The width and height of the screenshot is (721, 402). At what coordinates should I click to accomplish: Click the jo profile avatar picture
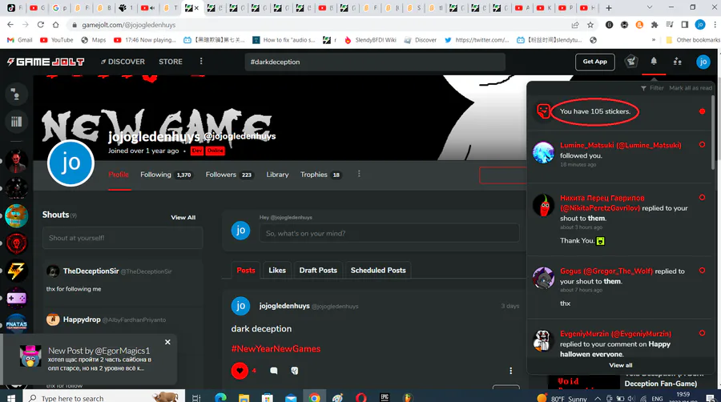click(x=70, y=163)
